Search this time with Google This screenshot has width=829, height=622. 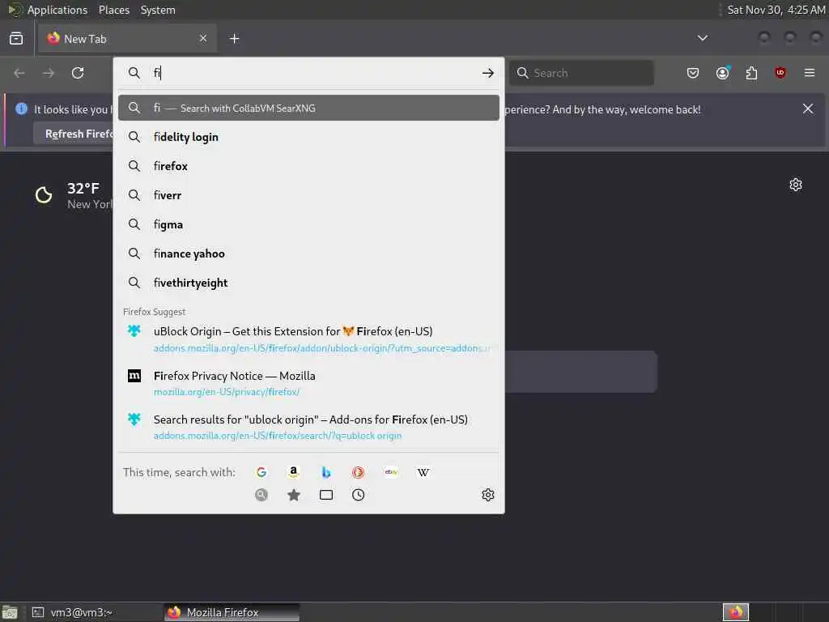point(261,472)
